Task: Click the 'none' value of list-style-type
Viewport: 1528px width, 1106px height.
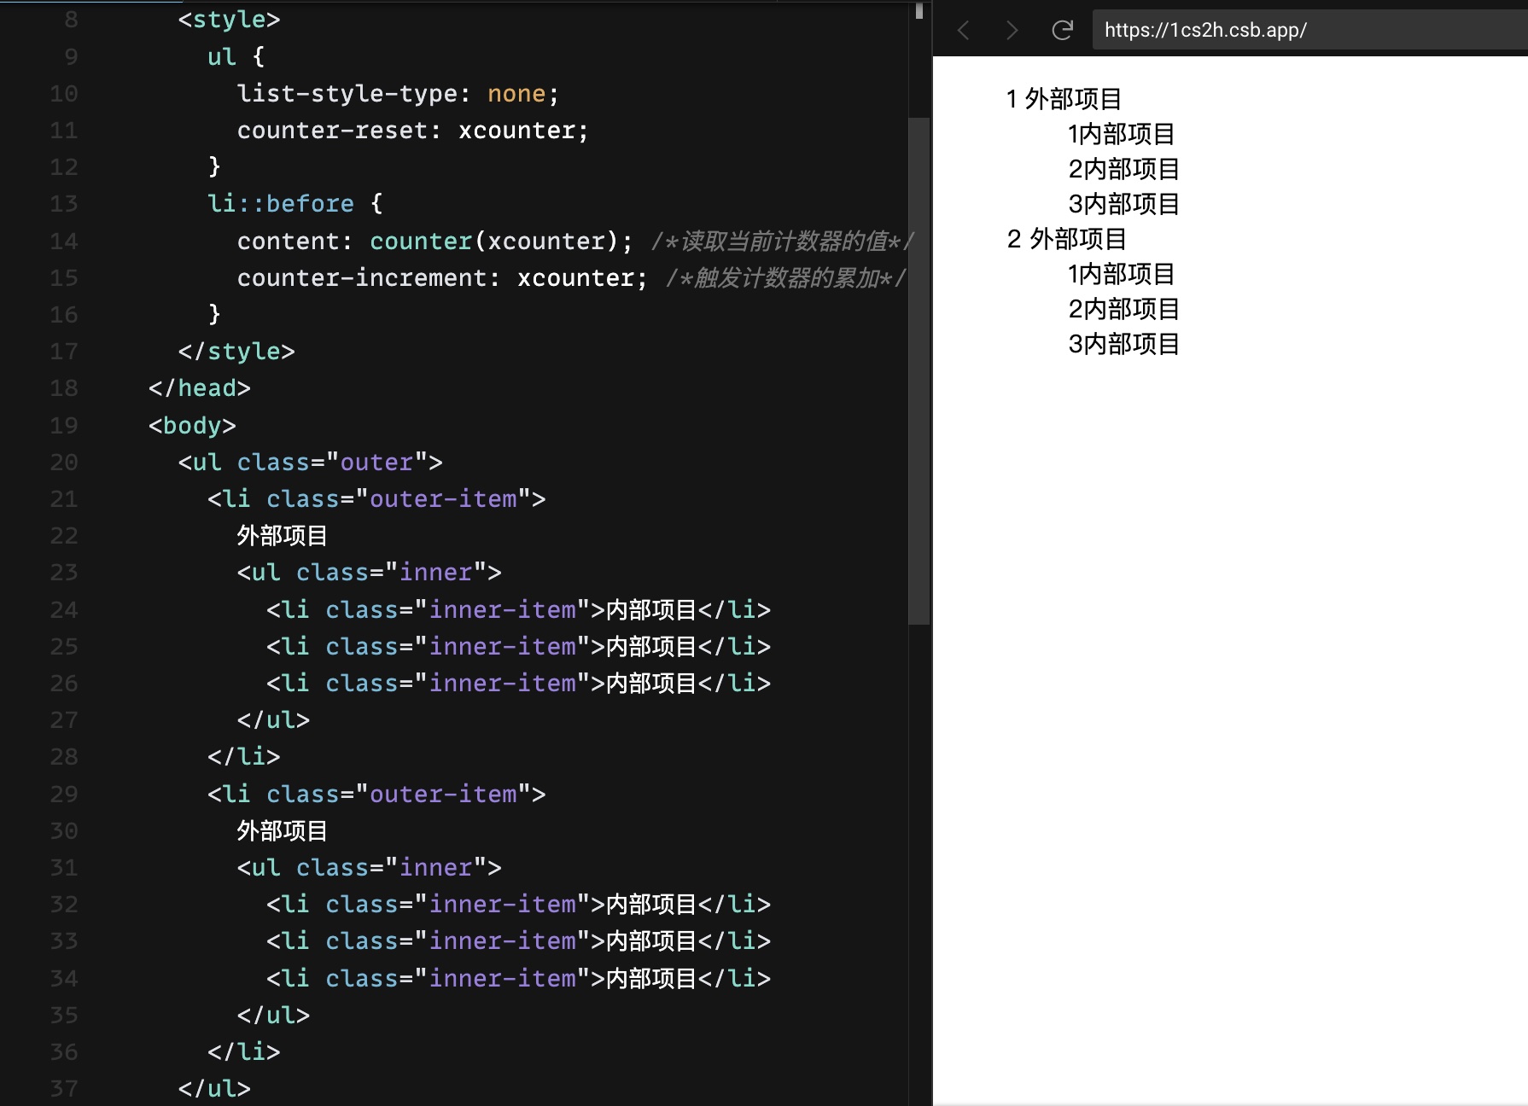Action: click(516, 94)
